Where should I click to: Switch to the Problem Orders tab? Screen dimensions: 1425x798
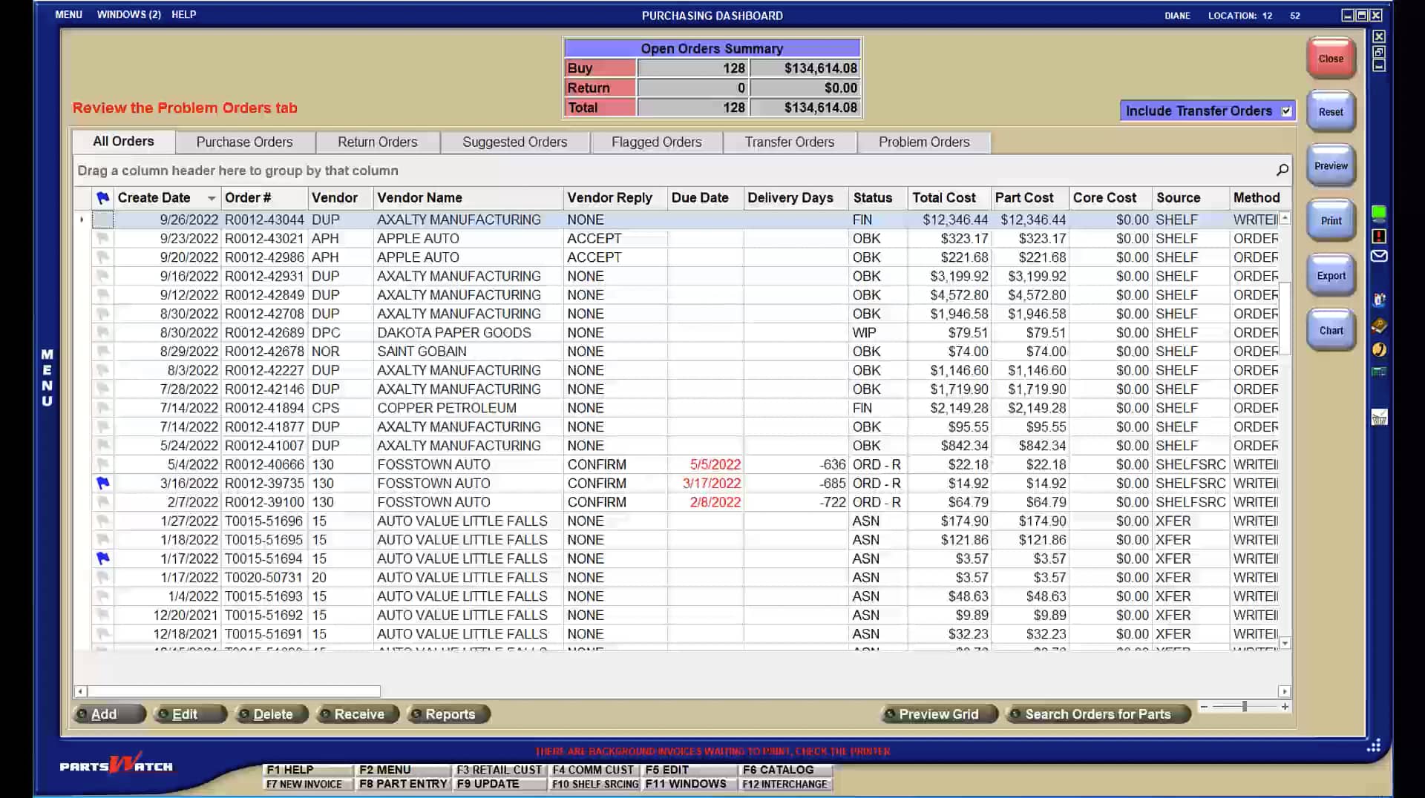coord(924,142)
